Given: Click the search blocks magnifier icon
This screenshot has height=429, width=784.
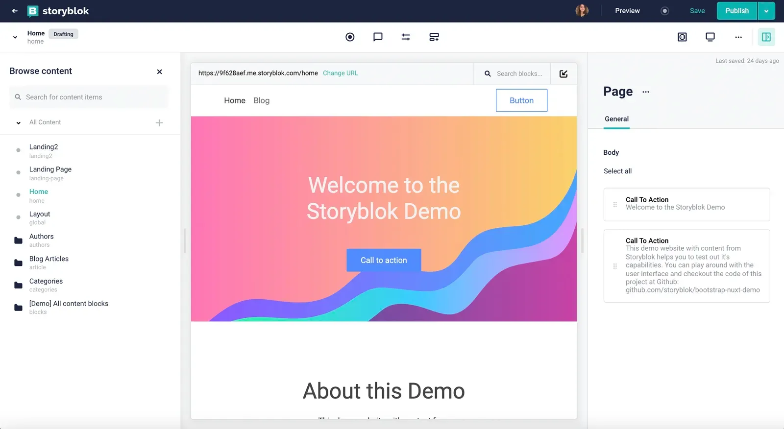Looking at the screenshot, I should point(488,74).
